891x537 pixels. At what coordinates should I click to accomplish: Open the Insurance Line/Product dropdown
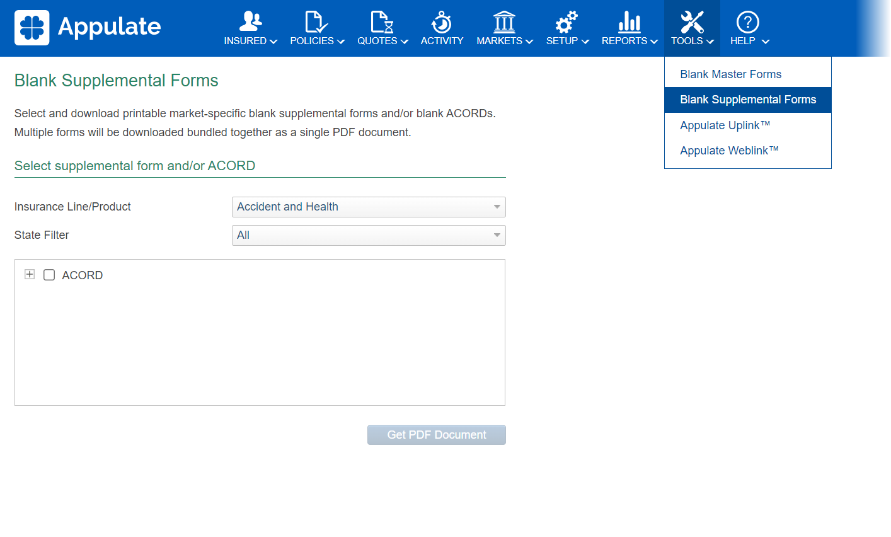point(369,207)
